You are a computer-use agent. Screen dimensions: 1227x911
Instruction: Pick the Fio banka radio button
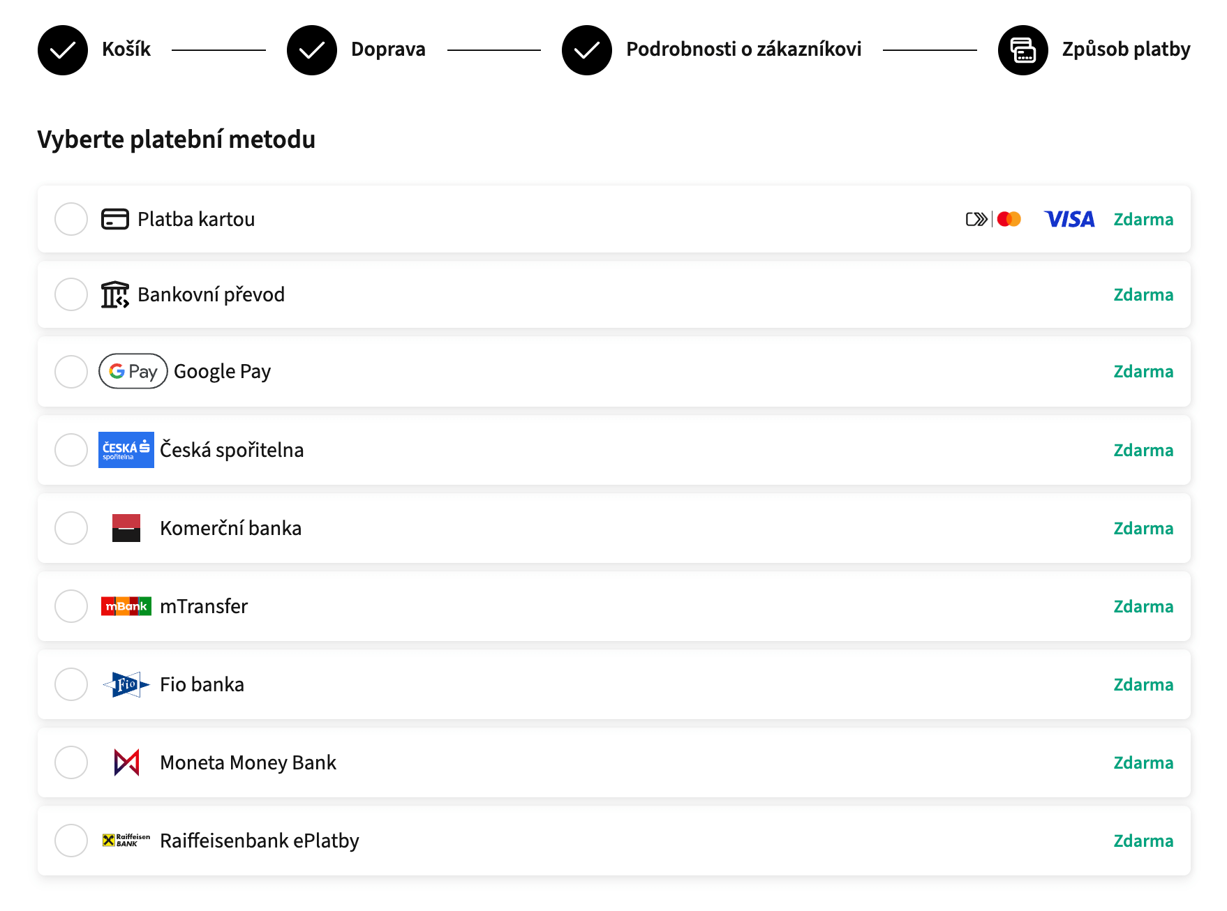(x=71, y=684)
